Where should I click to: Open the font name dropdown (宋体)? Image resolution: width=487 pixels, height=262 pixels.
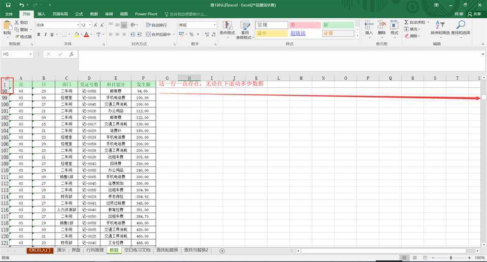pyautogui.click(x=78, y=25)
